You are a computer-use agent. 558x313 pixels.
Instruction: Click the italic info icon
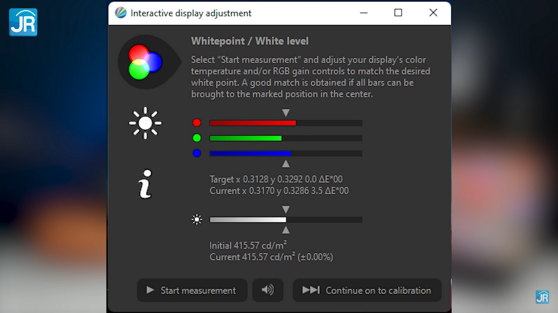point(145,184)
